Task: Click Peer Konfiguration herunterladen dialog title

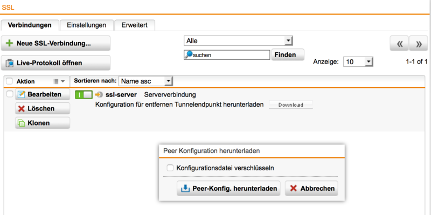Action: pos(212,151)
